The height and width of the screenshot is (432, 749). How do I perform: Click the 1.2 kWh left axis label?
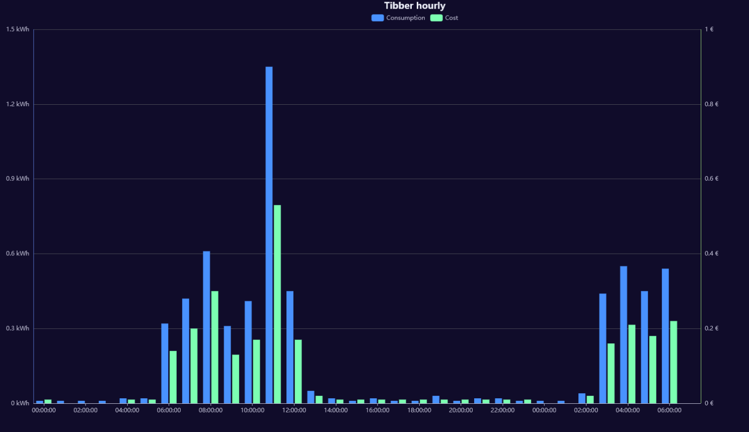coord(18,104)
